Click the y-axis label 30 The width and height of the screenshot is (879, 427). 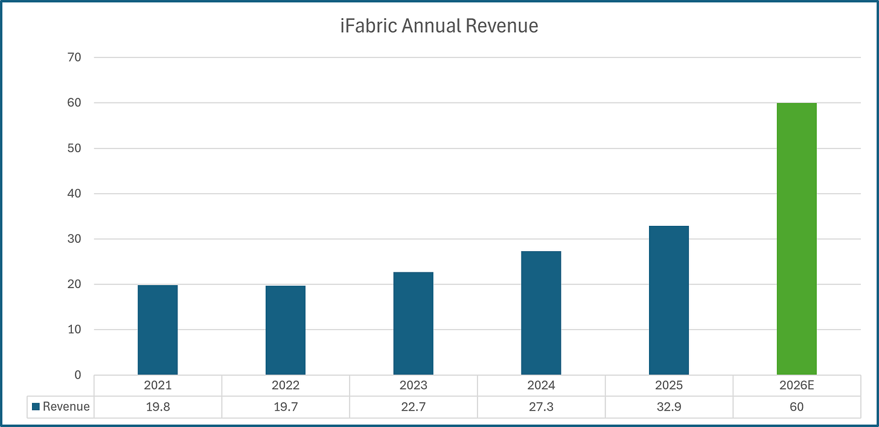pos(75,239)
